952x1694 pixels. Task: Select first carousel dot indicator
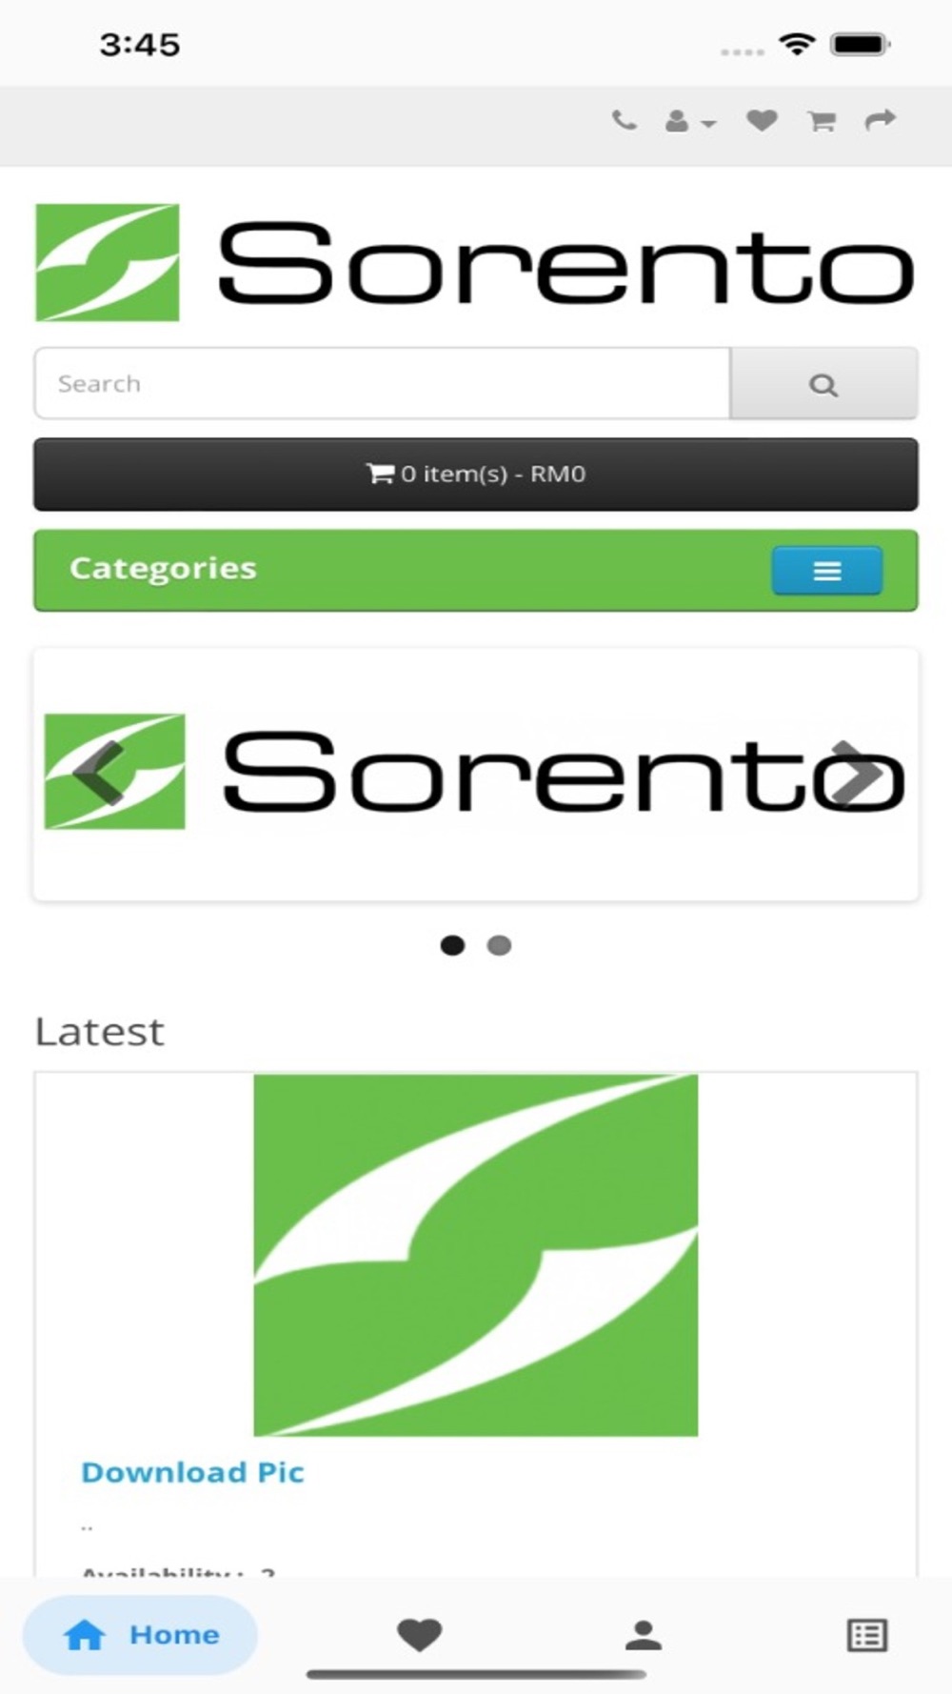(452, 945)
